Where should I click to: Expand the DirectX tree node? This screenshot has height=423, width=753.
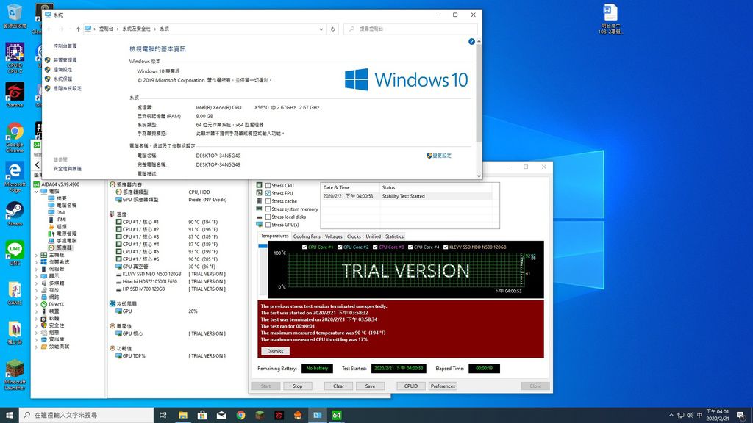point(37,304)
